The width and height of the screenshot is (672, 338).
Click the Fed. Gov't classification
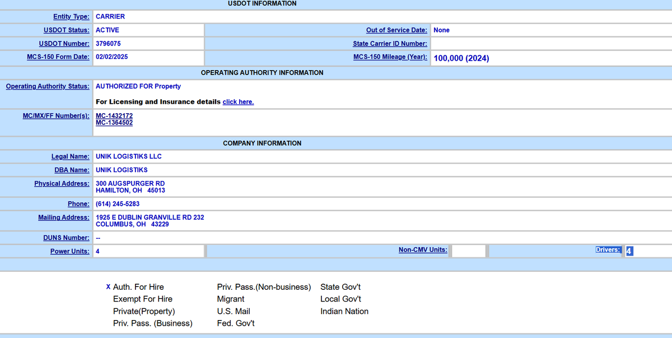[236, 324]
